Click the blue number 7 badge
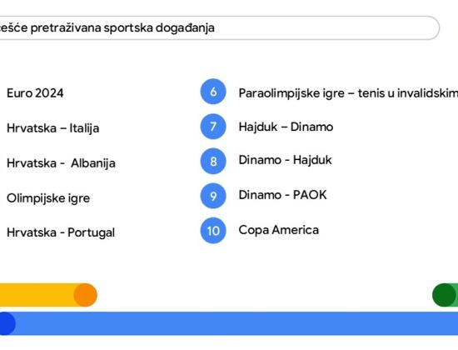 (213, 127)
